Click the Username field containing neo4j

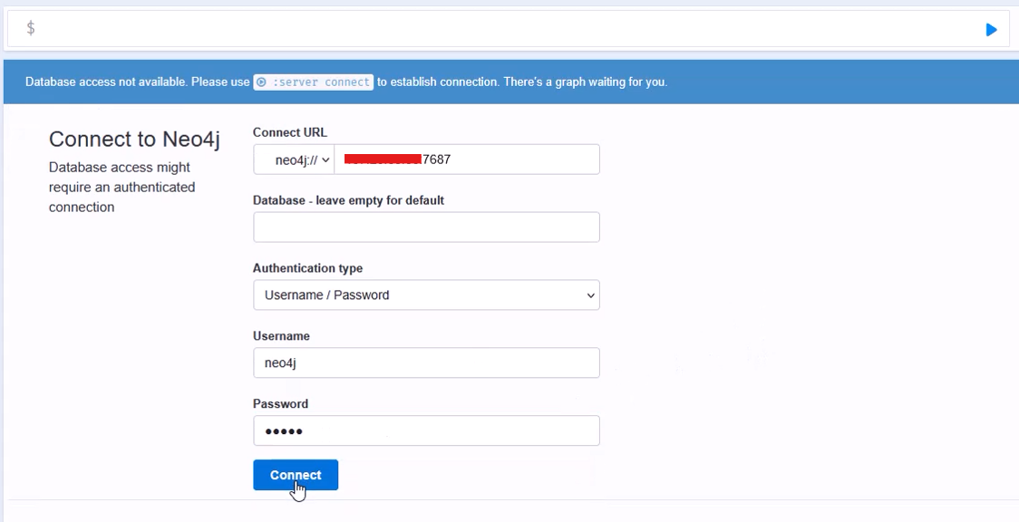[x=426, y=362]
